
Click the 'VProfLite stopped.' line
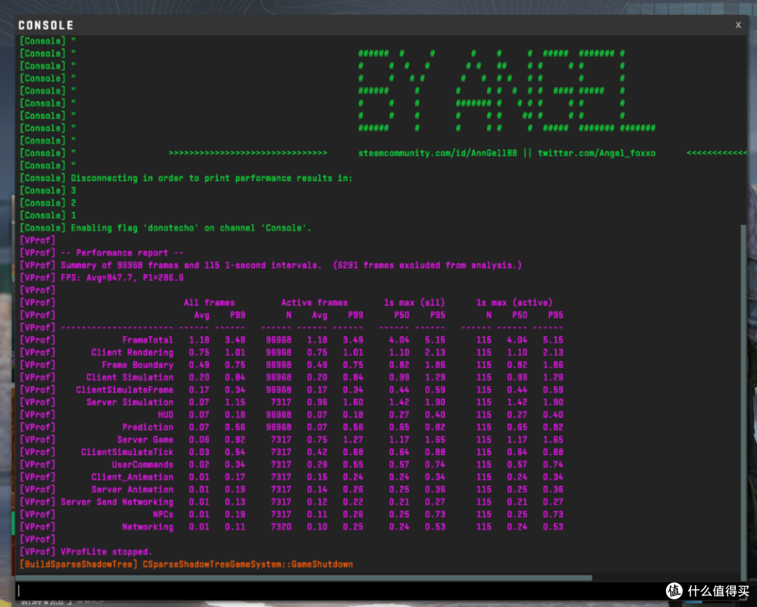pos(107,552)
